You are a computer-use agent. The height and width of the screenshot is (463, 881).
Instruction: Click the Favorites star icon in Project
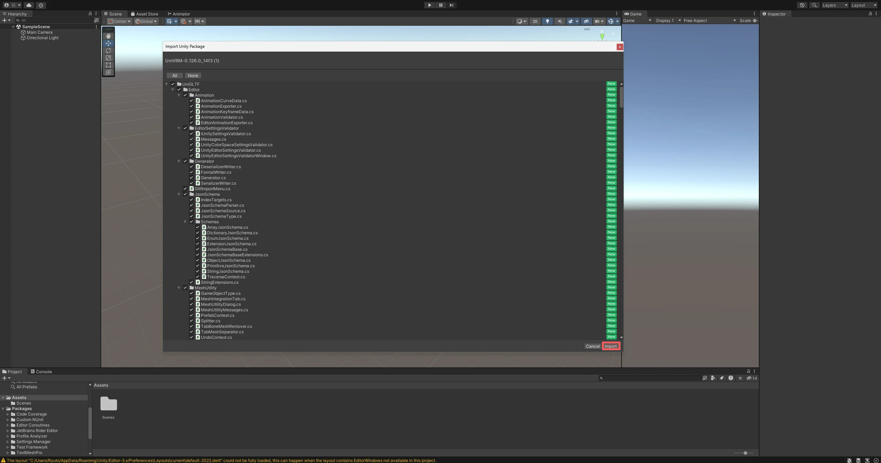(x=740, y=378)
